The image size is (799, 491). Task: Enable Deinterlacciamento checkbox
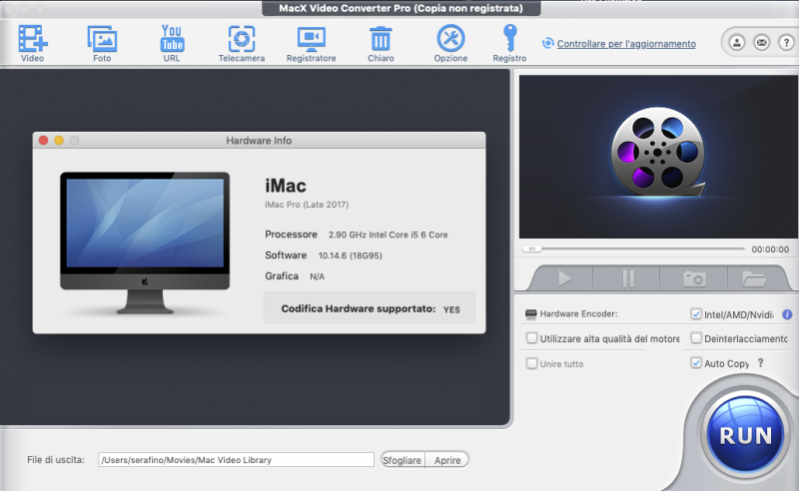(x=695, y=338)
